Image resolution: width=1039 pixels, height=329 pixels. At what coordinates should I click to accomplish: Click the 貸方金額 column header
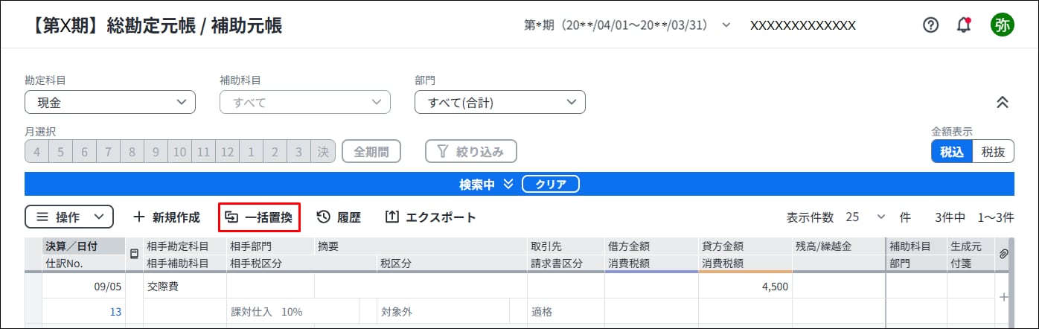745,246
